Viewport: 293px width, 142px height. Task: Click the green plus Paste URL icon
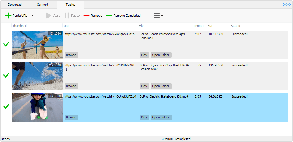8,16
